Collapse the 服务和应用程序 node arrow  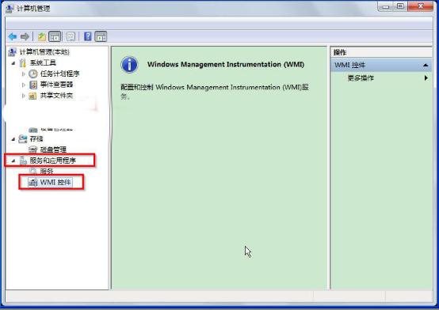pos(13,161)
